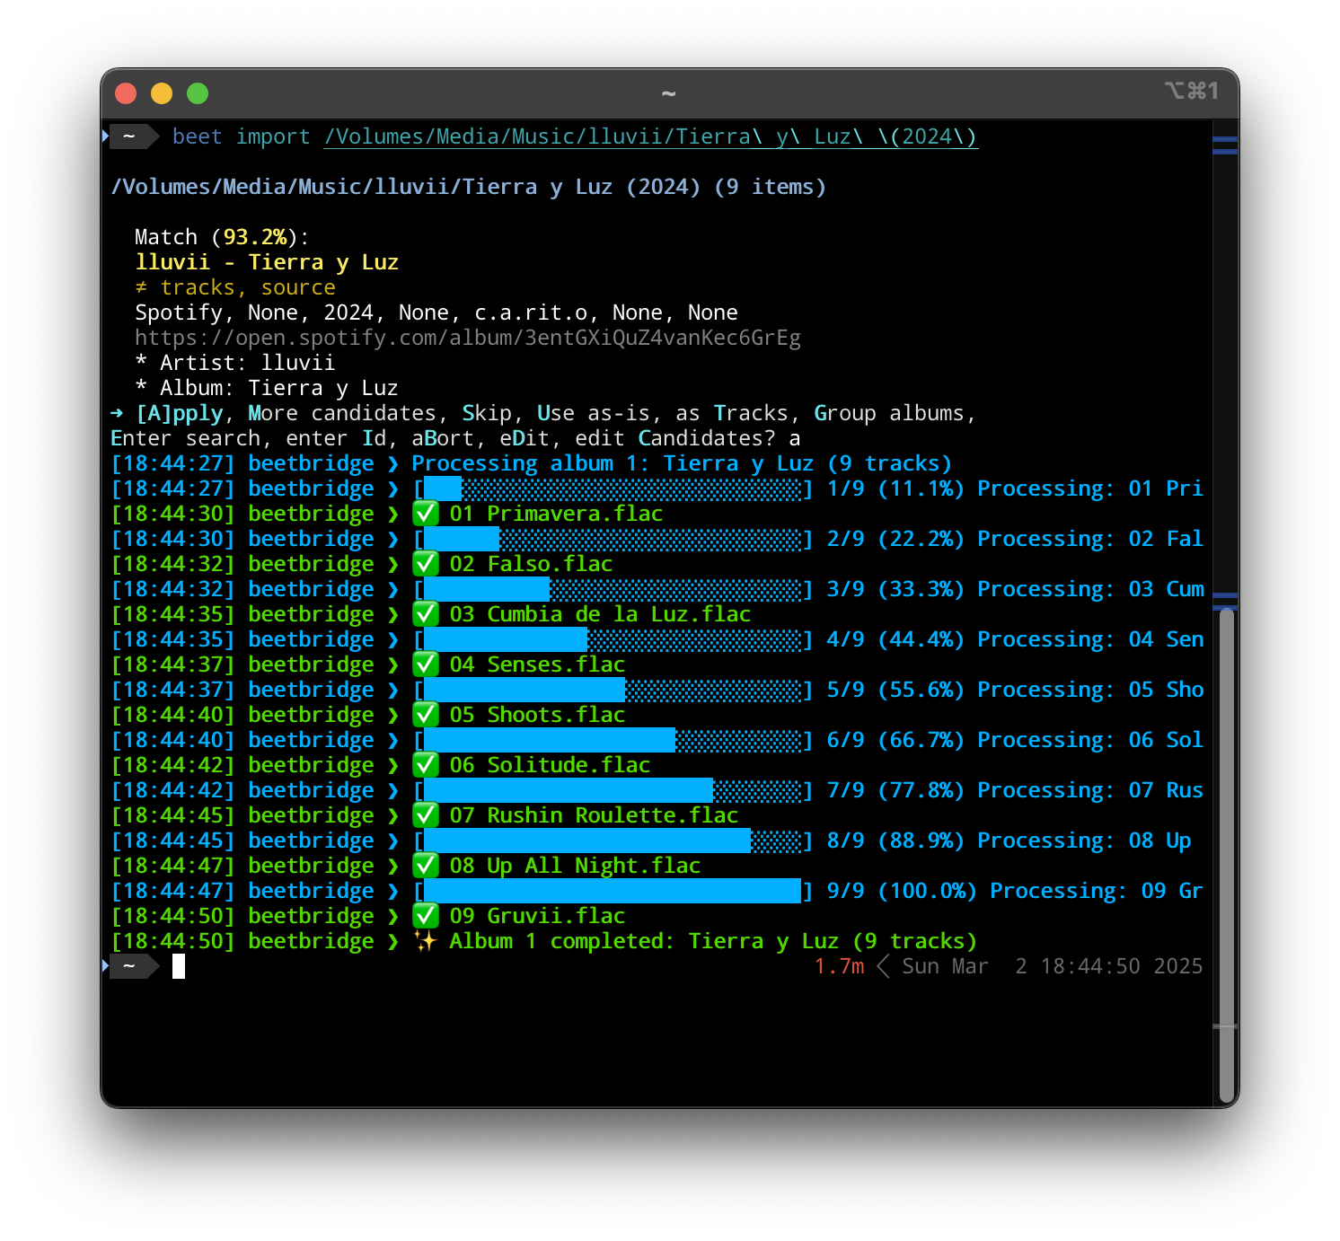
Task: Click the green checkmark beside 02 Falso.flac
Action: tap(426, 564)
